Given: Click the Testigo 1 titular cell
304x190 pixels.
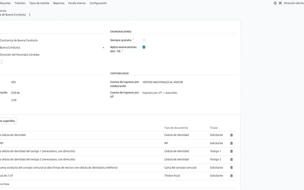Looking at the screenshot, I should (x=215, y=151).
